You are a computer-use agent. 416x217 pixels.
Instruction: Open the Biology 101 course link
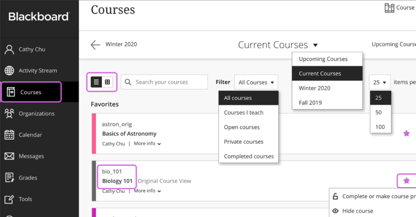[117, 181]
